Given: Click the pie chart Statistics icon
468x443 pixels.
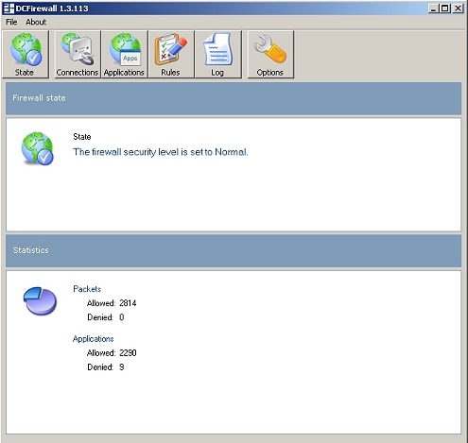Looking at the screenshot, I should 40,300.
